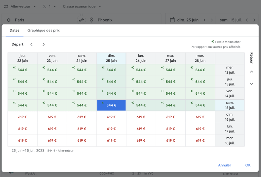The height and width of the screenshot is (177, 261).
Task: Pick 619 € for 26 juin and 16 juil.
Action: 141,117
